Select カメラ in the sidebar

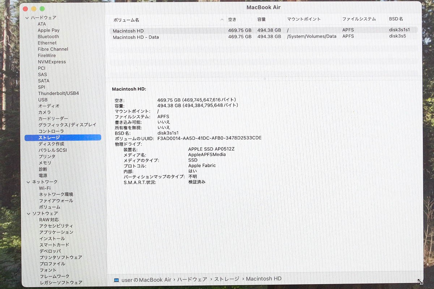coord(44,112)
